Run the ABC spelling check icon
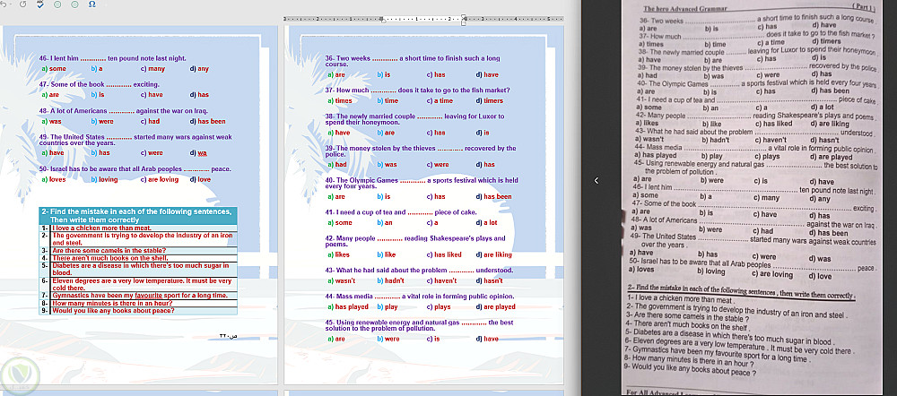The width and height of the screenshot is (897, 396). pos(40,4)
